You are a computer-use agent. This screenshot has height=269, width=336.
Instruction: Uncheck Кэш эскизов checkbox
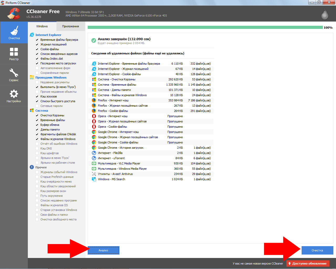37,96
